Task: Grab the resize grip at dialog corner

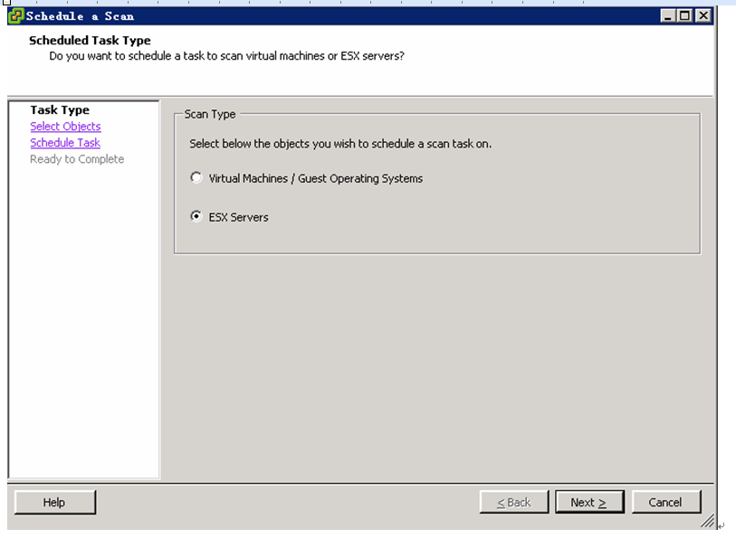Action: click(708, 521)
